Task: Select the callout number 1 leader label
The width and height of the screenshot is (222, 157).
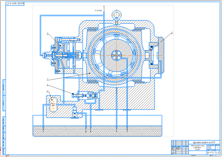Action: point(48,80)
